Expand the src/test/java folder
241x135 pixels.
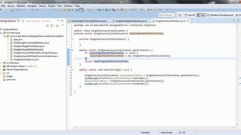point(1,63)
